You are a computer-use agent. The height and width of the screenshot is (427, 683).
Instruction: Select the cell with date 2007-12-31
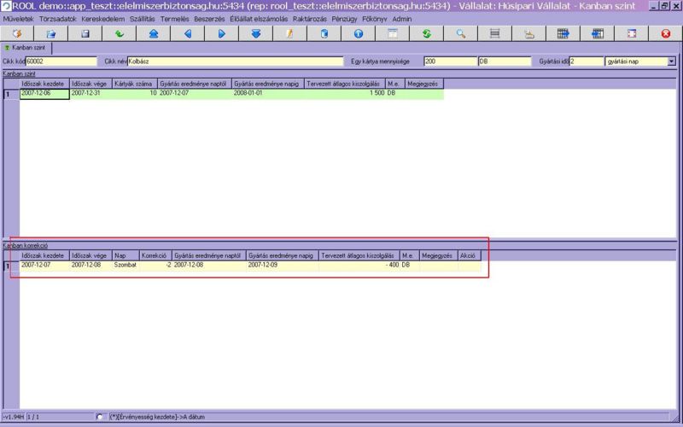[90, 93]
